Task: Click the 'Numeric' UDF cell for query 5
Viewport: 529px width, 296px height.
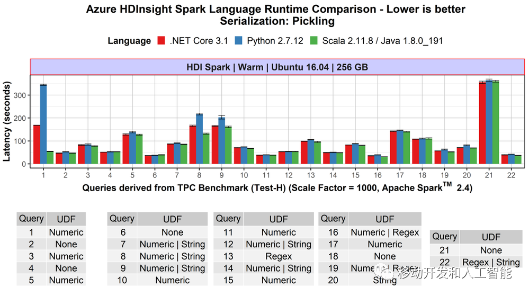Action: pos(66,280)
